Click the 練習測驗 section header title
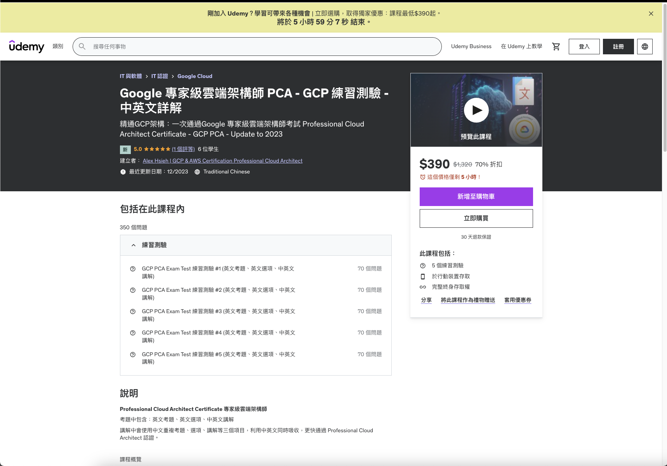The height and width of the screenshot is (466, 667). (154, 245)
